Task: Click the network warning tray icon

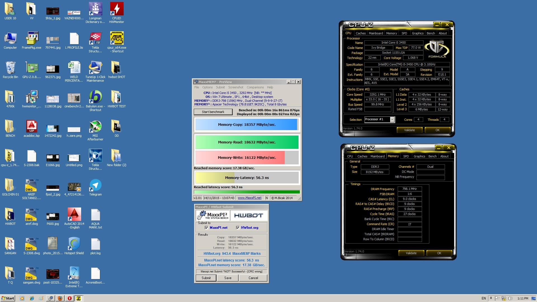Action: pos(503,298)
